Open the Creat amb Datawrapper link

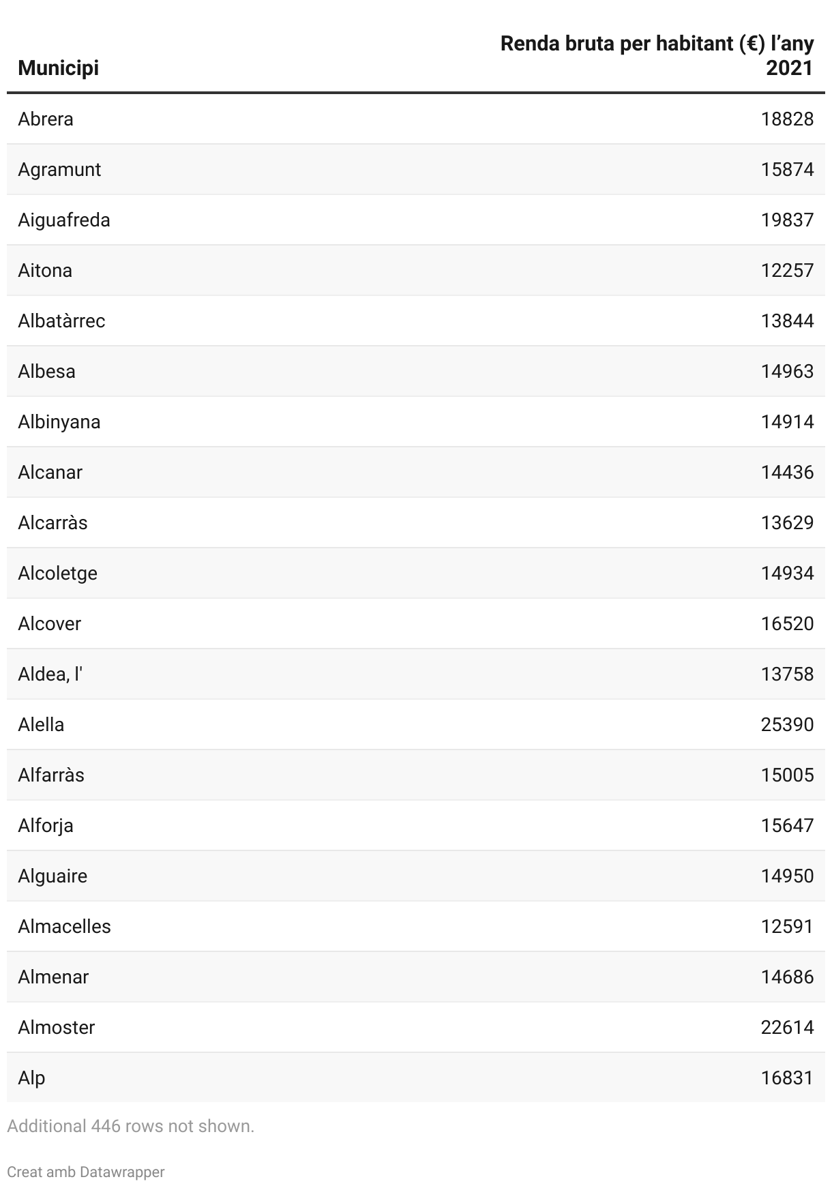(x=86, y=1172)
